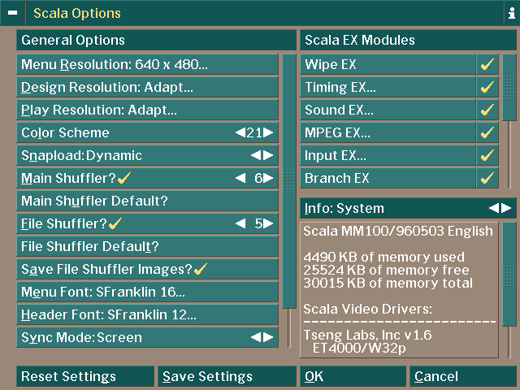Viewport: 520px width, 390px height.
Task: Disable the MPEG EX module checkmark
Action: (487, 132)
